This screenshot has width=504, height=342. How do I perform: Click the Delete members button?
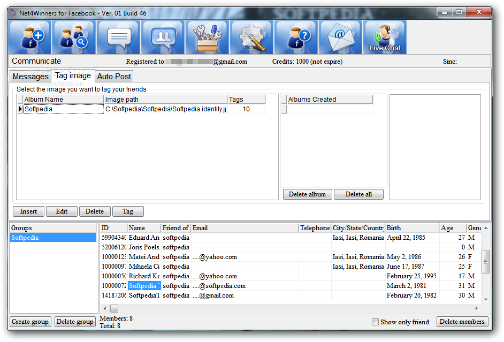(462, 322)
